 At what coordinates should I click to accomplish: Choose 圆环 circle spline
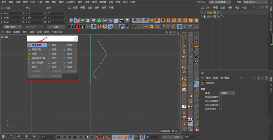(x=55, y=45)
